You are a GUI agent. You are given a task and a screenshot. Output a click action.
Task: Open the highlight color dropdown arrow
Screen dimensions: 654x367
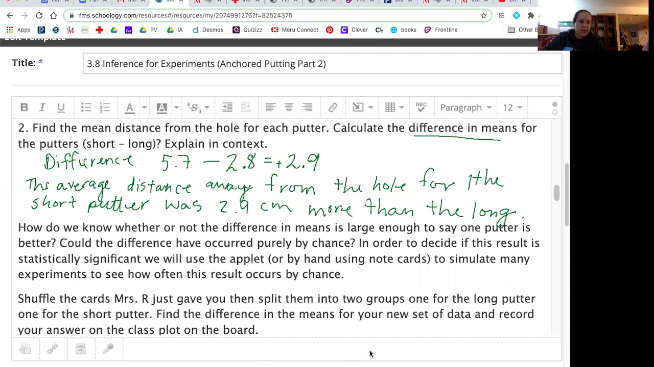176,108
